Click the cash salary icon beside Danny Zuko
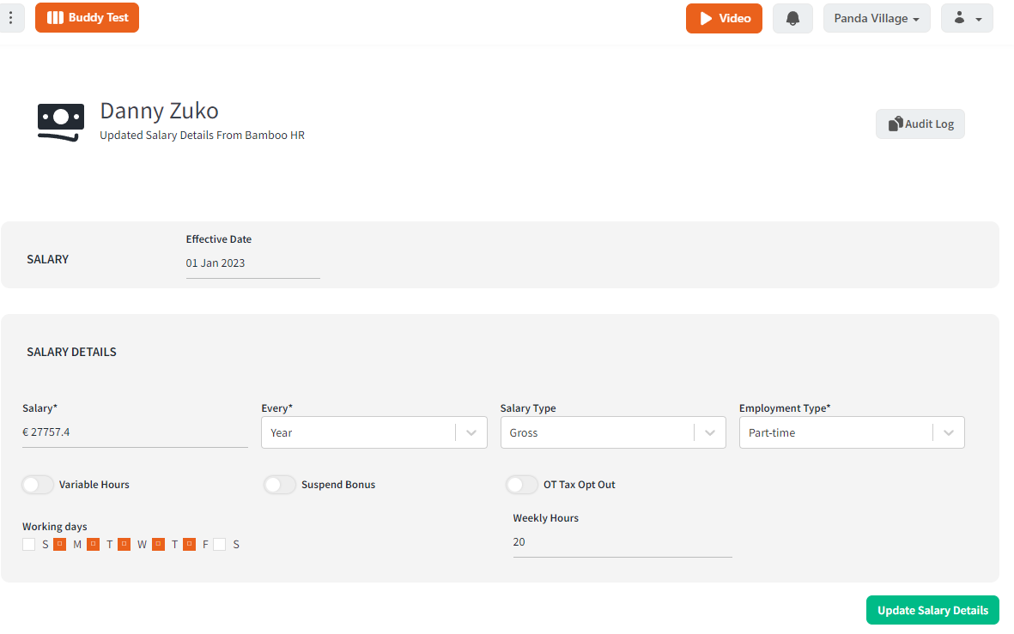Screen dimensions: 1014x634 61,122
